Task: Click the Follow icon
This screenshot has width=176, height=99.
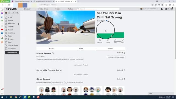Action: tap(108, 40)
